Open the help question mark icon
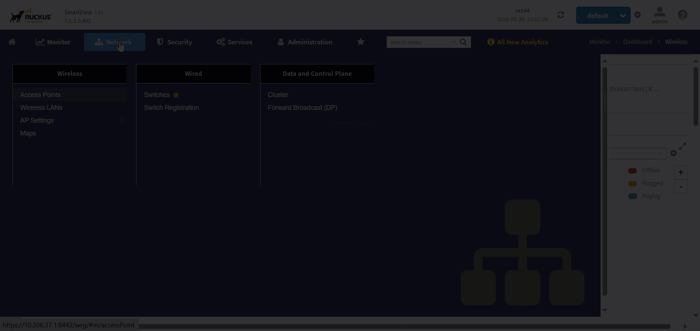The height and width of the screenshot is (331, 700). (682, 15)
